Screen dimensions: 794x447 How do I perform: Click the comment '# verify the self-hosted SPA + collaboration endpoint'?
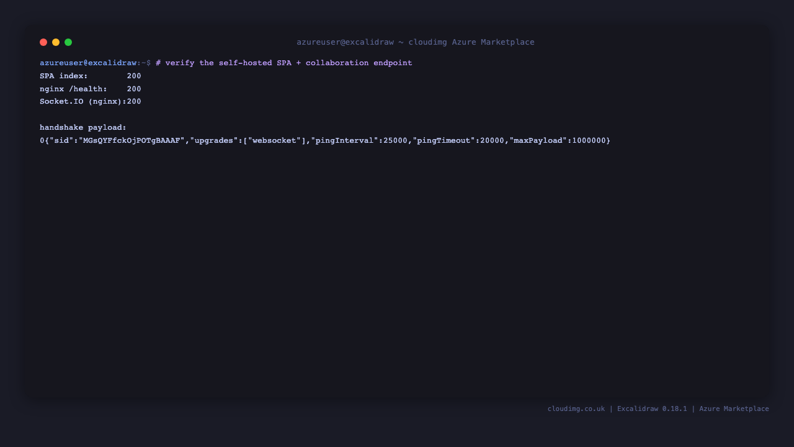pyautogui.click(x=284, y=63)
